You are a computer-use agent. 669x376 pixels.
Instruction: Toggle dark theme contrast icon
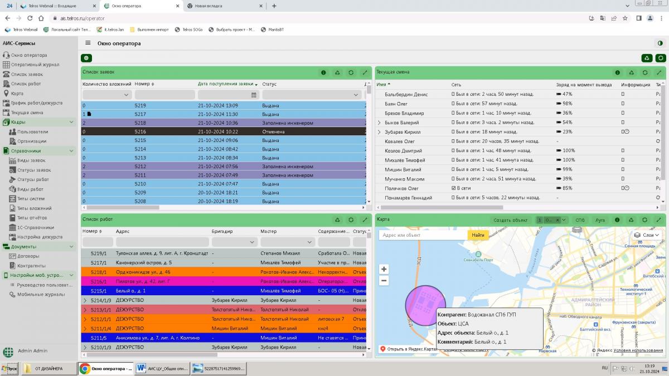[x=660, y=43]
